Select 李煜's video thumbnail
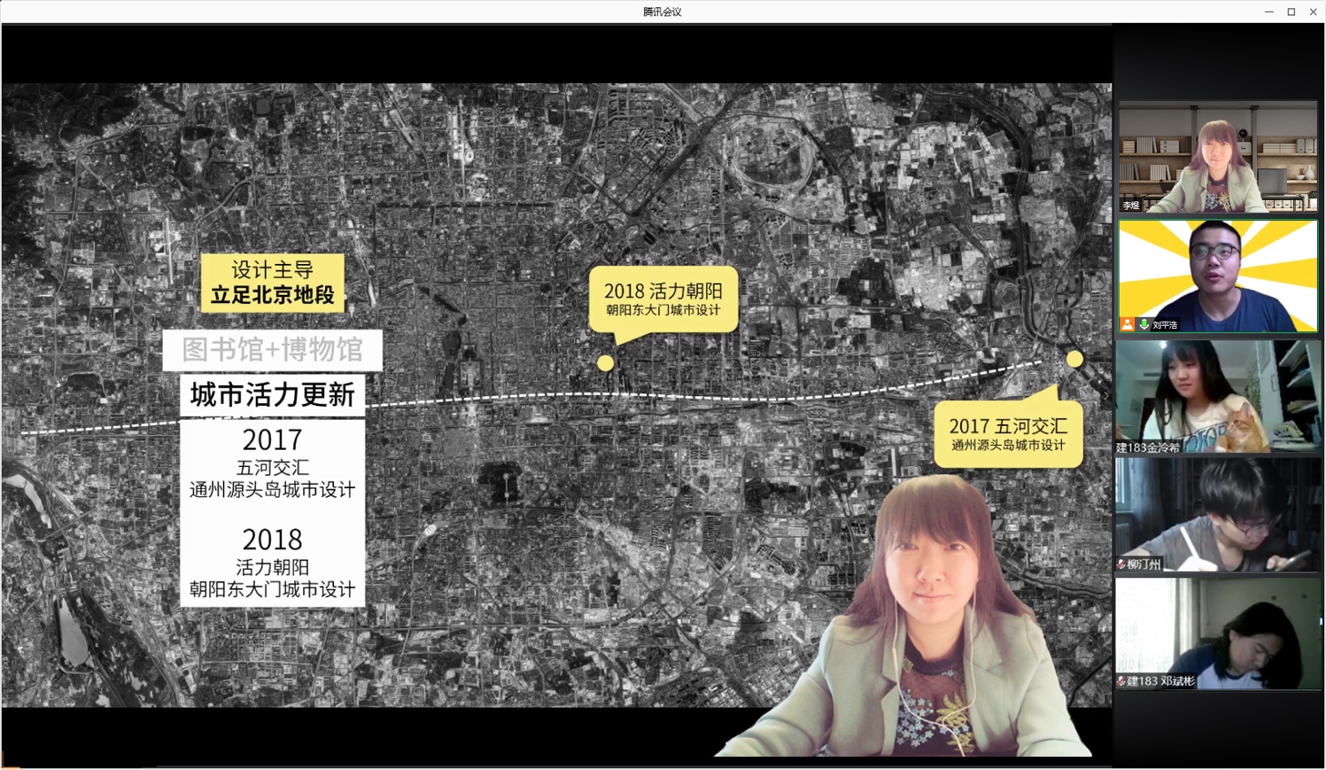The height and width of the screenshot is (770, 1326). click(1218, 157)
